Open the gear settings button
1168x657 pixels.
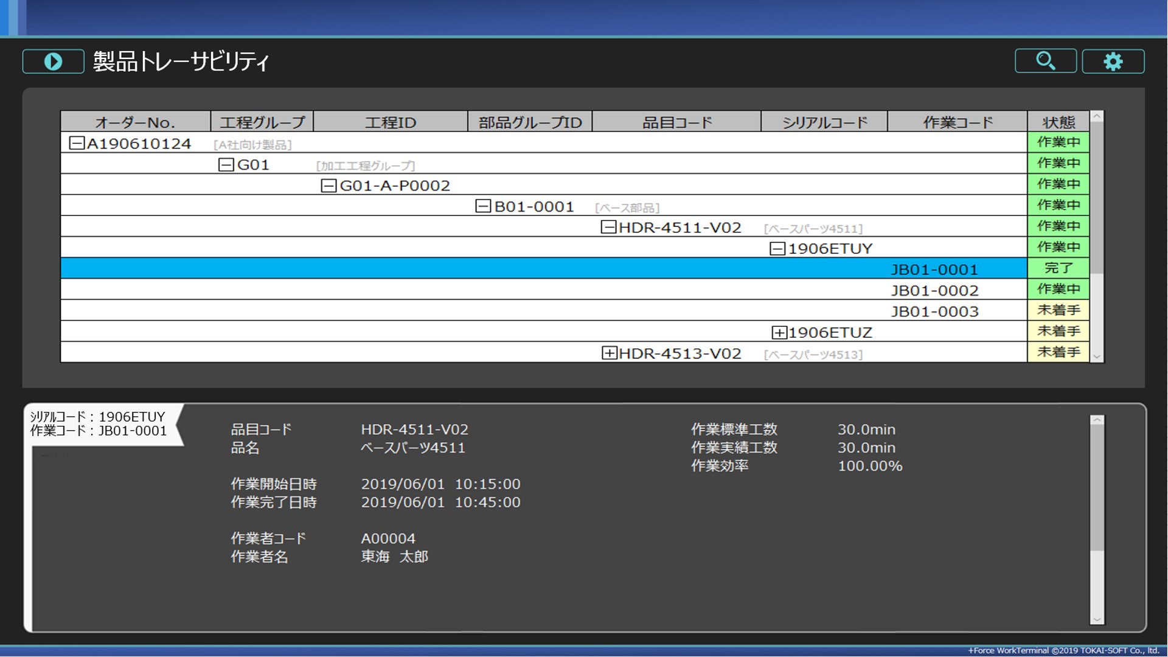(x=1113, y=61)
